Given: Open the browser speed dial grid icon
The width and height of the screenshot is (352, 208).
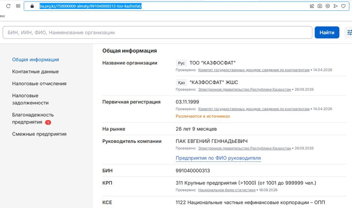Looking at the screenshot, I should [18, 6].
